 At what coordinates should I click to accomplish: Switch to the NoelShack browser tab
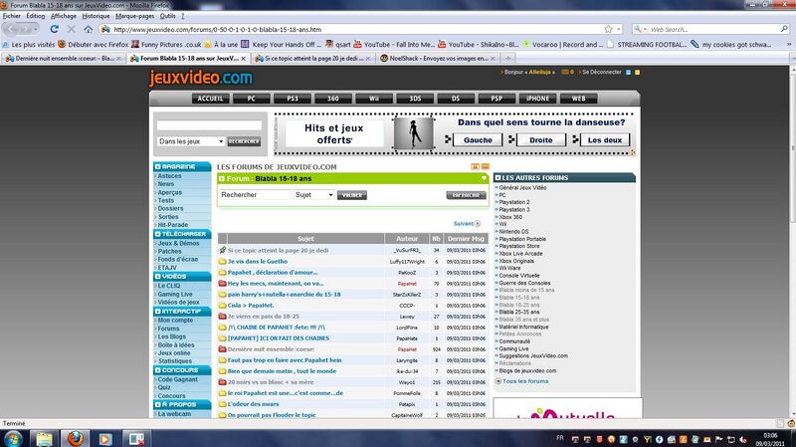pyautogui.click(x=434, y=59)
